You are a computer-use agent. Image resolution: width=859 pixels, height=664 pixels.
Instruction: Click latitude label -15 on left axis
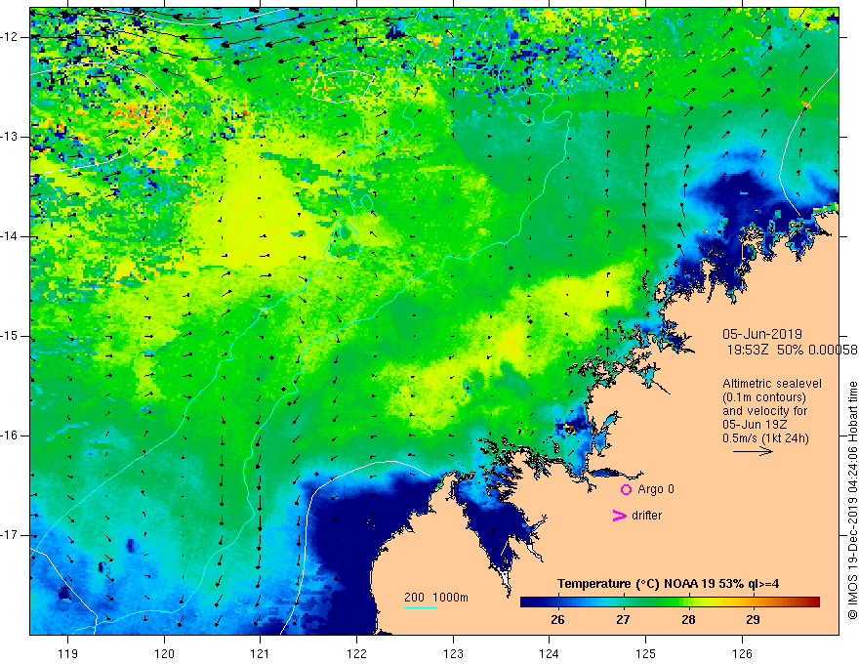10,336
